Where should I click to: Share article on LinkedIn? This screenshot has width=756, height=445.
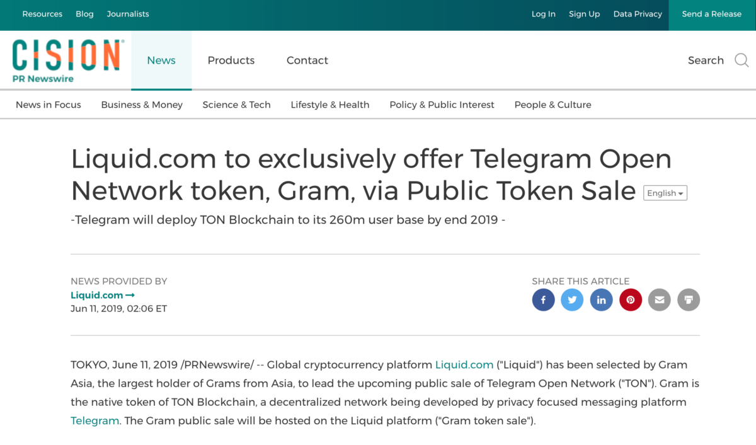coord(601,300)
